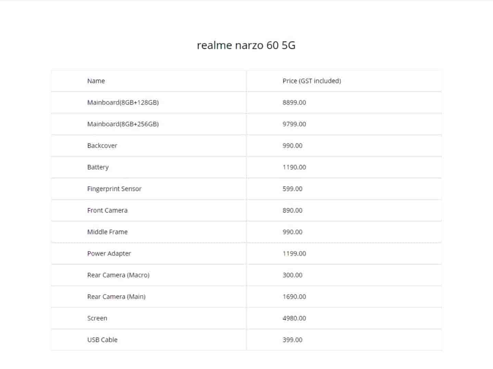Select the 4980.00 screen price
The height and width of the screenshot is (369, 493).
tap(294, 318)
